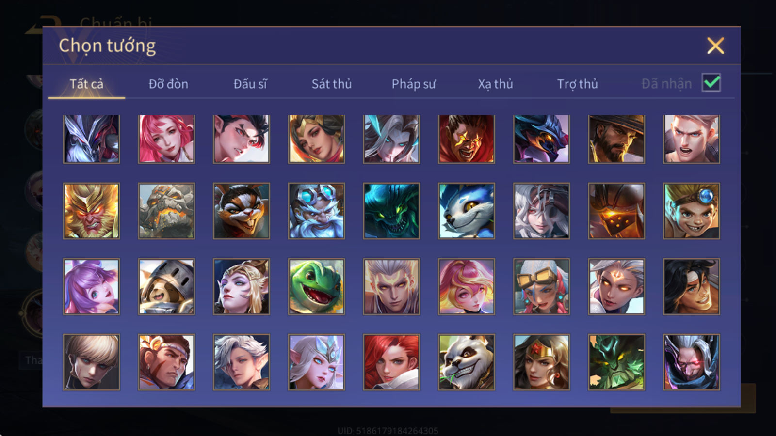Select the green chameleon hero portrait
The height and width of the screenshot is (436, 776).
tap(316, 286)
